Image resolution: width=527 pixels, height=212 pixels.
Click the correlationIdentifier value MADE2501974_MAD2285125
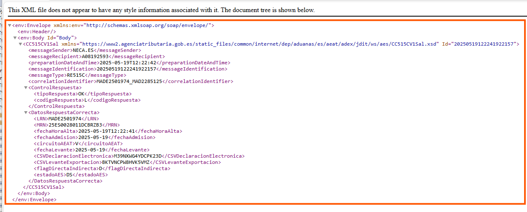[x=129, y=81]
